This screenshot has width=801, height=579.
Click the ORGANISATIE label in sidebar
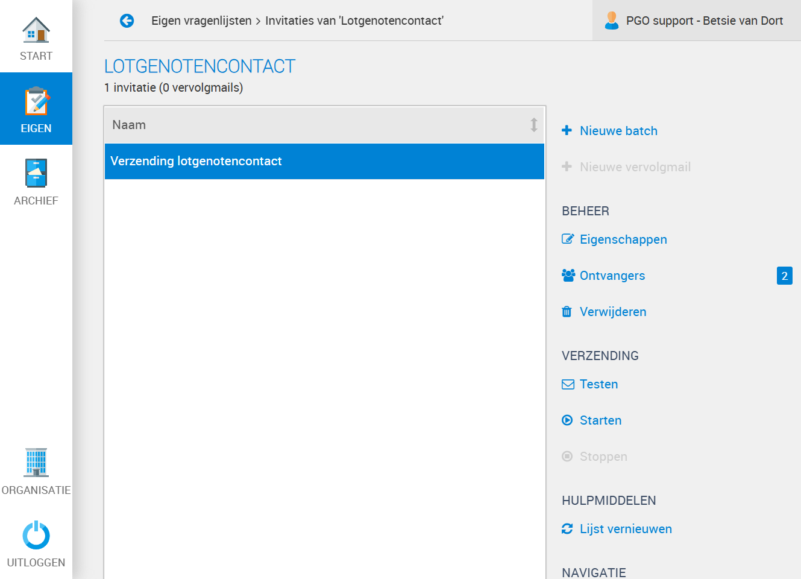point(36,490)
